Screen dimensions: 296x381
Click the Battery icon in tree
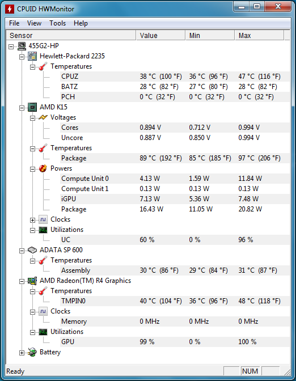coord(32,352)
